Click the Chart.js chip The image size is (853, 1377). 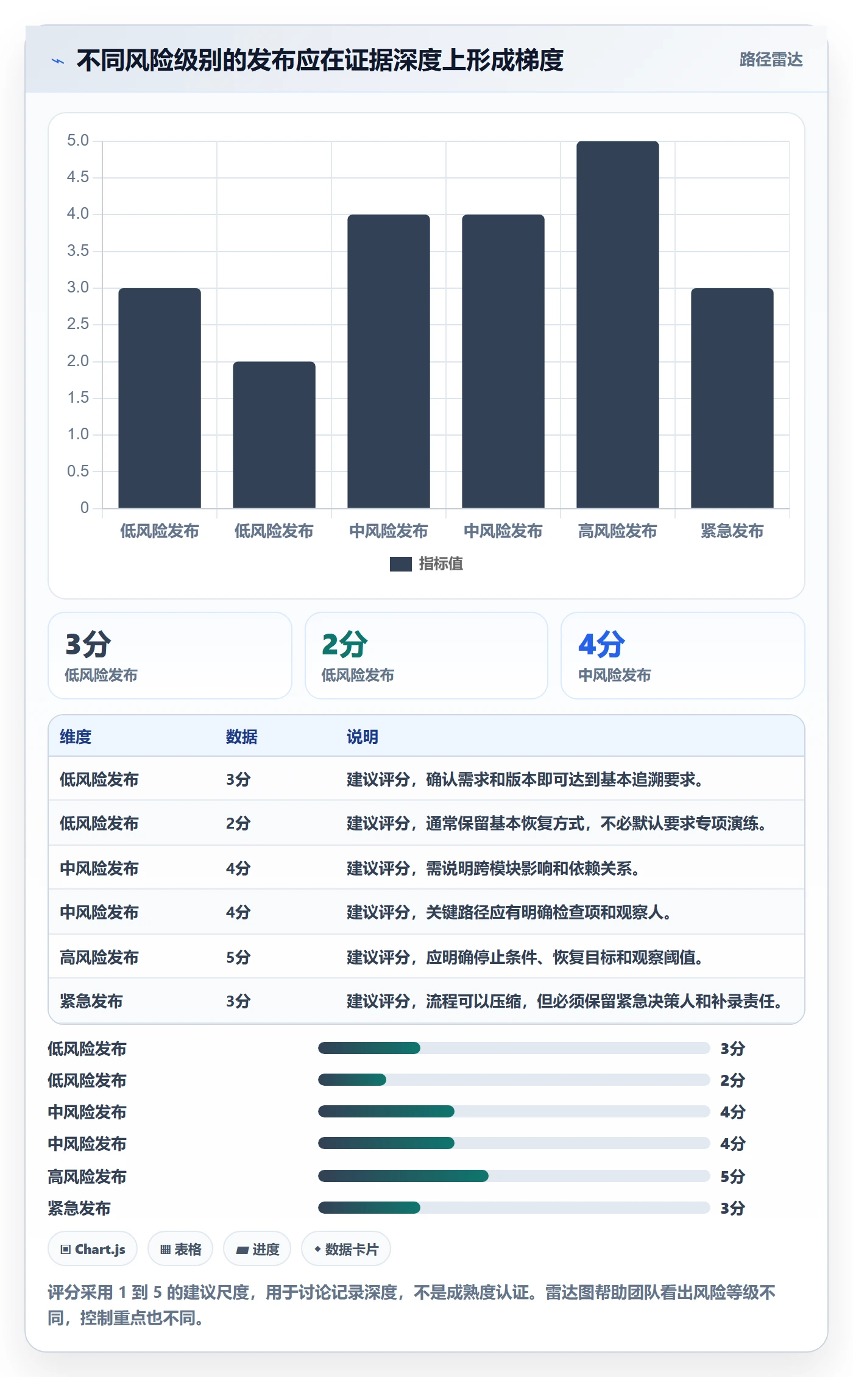click(x=93, y=1249)
